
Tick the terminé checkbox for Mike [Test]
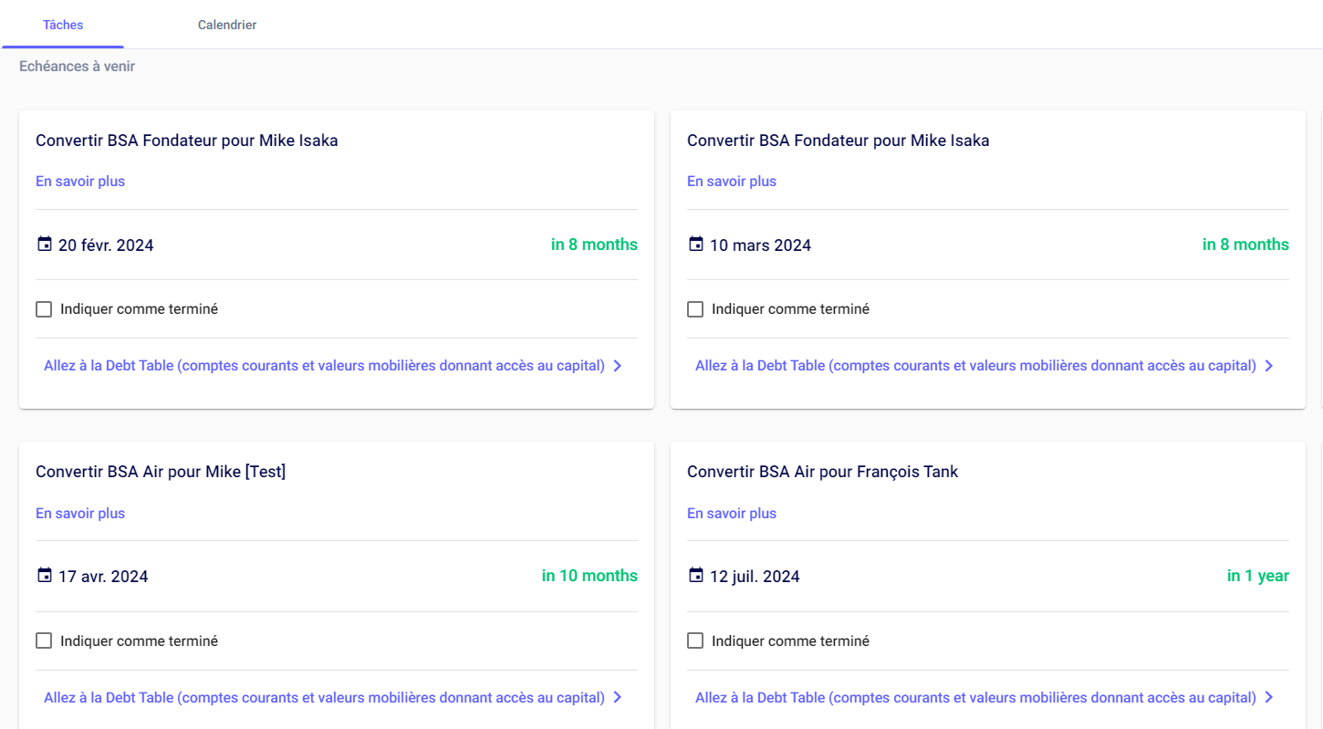pyautogui.click(x=44, y=640)
